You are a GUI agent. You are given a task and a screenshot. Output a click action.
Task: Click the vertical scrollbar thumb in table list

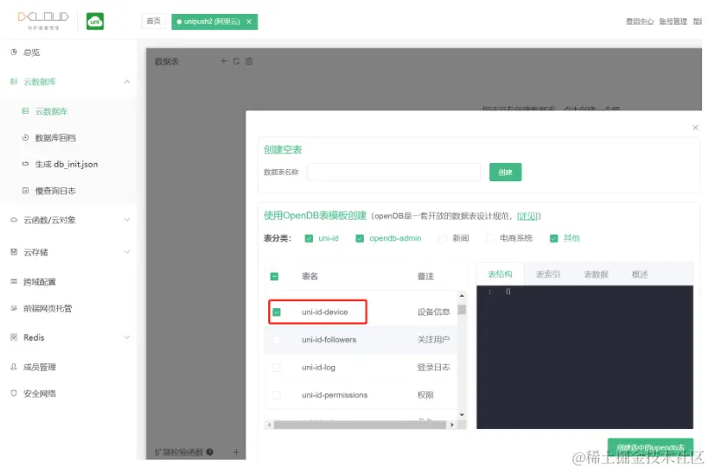pyautogui.click(x=462, y=309)
